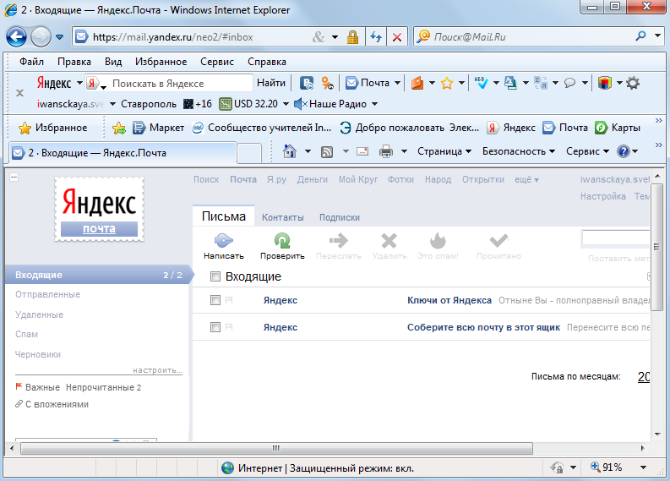Open the Правка menu
This screenshot has height=481, width=670.
[74, 62]
